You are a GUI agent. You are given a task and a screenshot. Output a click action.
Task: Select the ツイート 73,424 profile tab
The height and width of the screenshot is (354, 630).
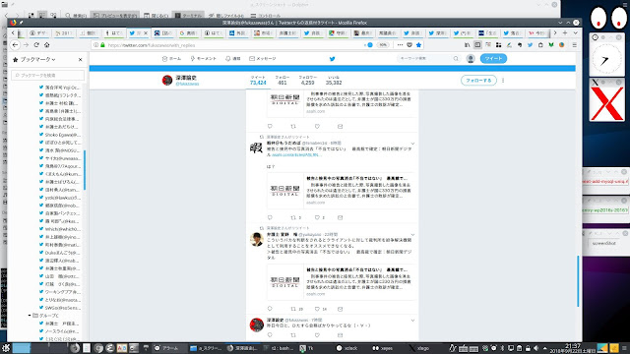click(x=258, y=81)
